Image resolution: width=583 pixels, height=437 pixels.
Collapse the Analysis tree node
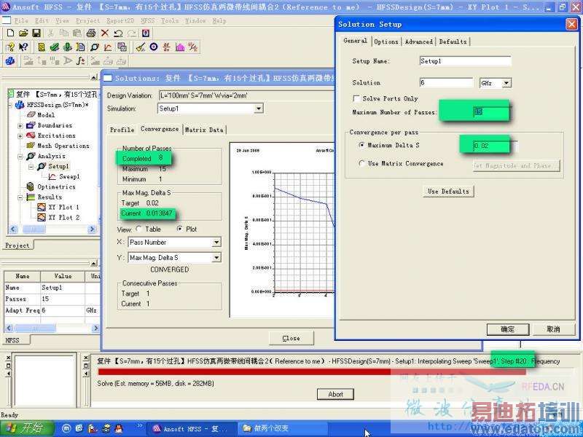(20, 157)
